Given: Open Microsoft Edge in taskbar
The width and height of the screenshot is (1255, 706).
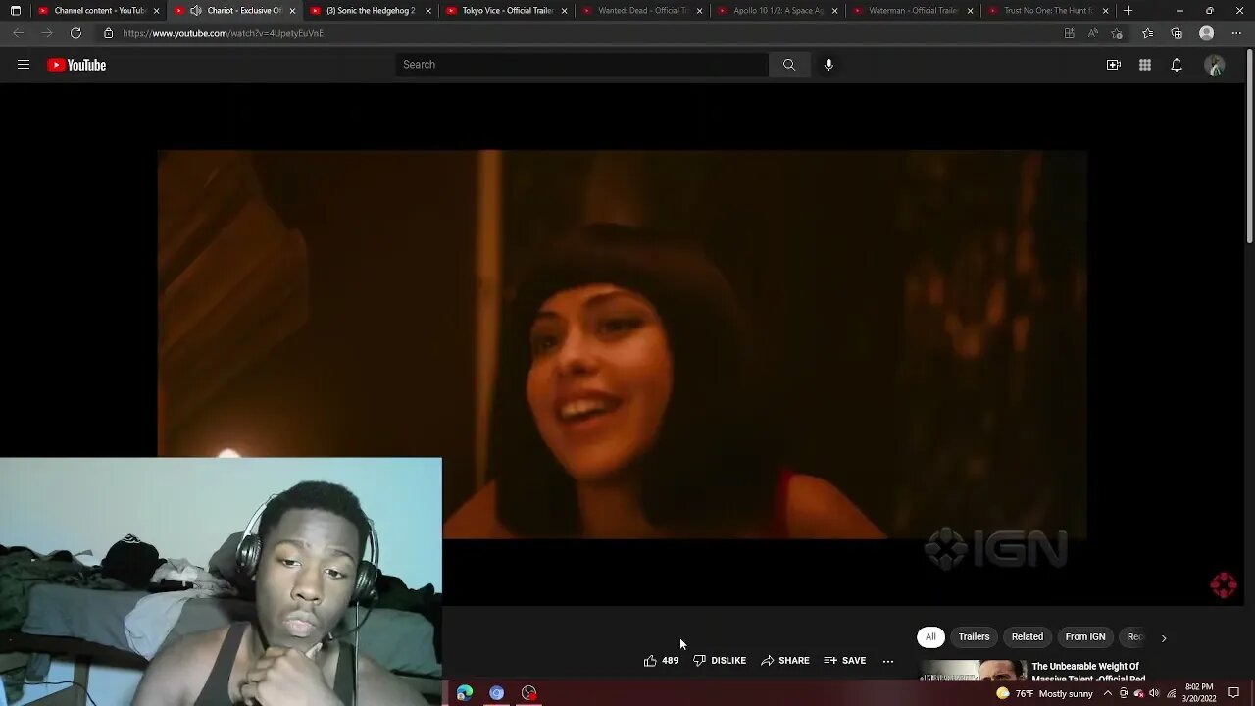Looking at the screenshot, I should pyautogui.click(x=465, y=693).
